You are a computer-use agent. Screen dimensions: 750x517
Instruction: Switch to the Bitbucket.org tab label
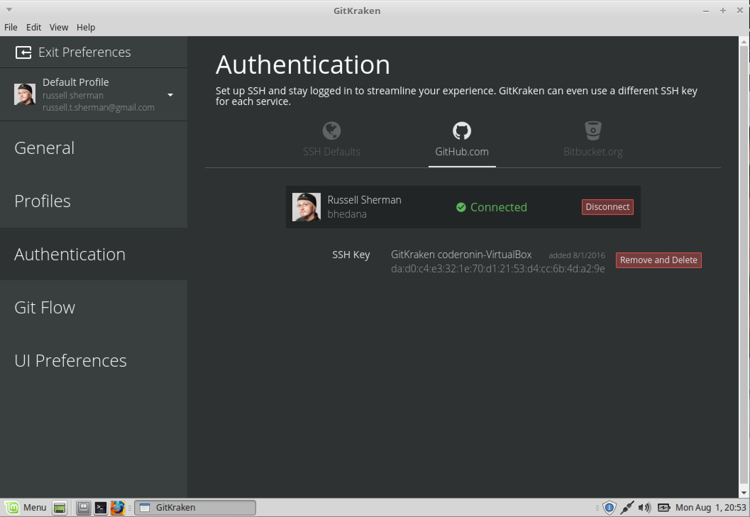coord(593,152)
